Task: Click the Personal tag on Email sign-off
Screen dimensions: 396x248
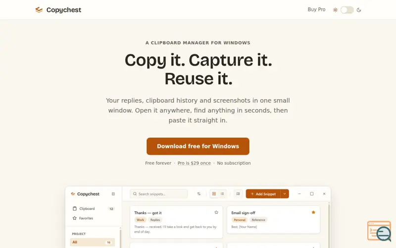Action: coord(240,220)
